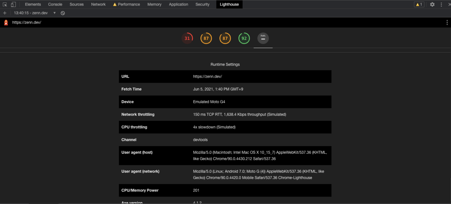451x204 pixels.
Task: Click the Channel row label
Action: [129, 140]
